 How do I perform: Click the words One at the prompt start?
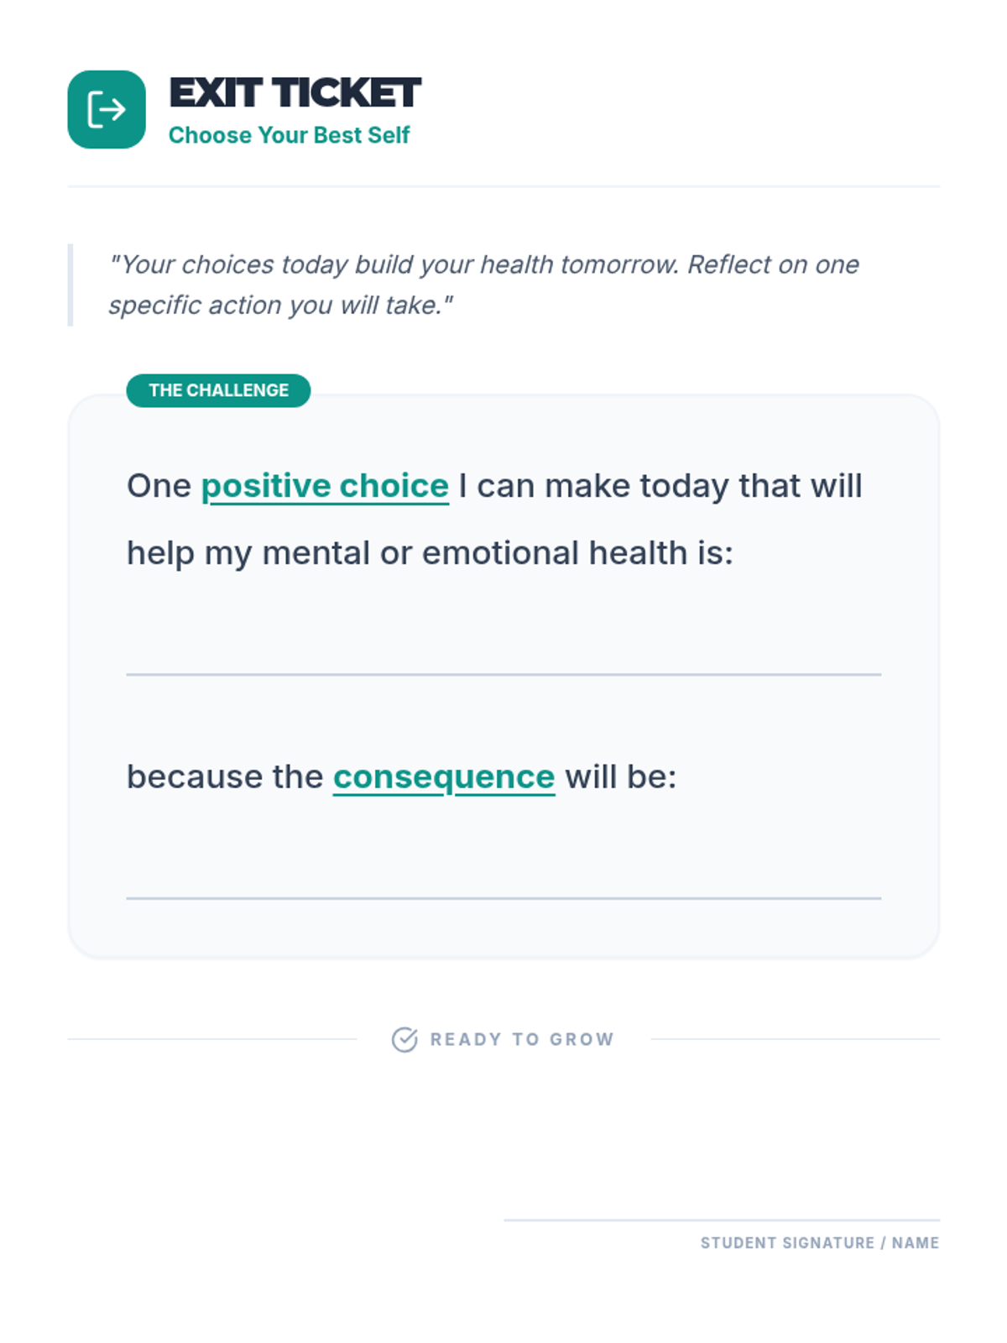tap(159, 486)
